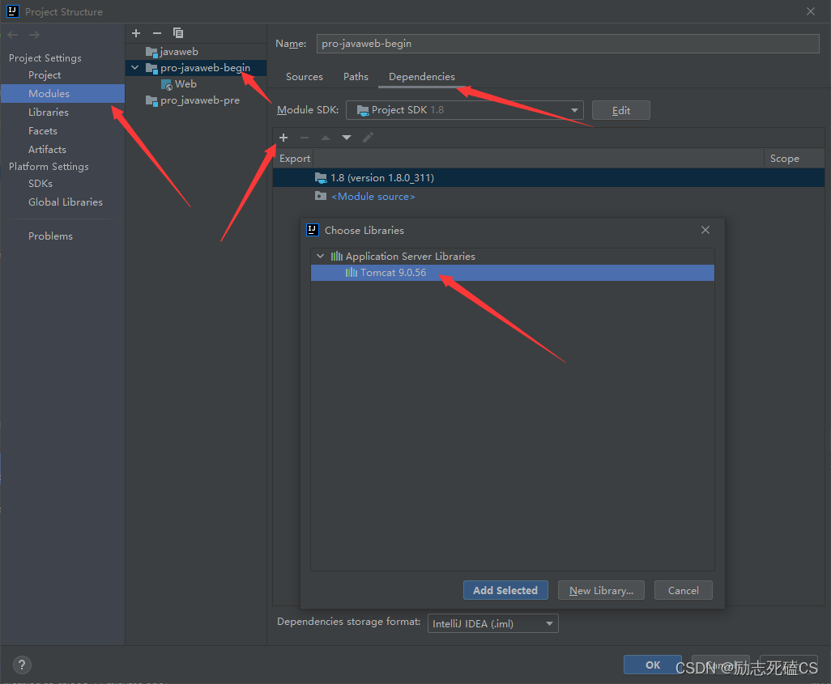The image size is (831, 684).
Task: Click the Edit SDK button
Action: 621,110
